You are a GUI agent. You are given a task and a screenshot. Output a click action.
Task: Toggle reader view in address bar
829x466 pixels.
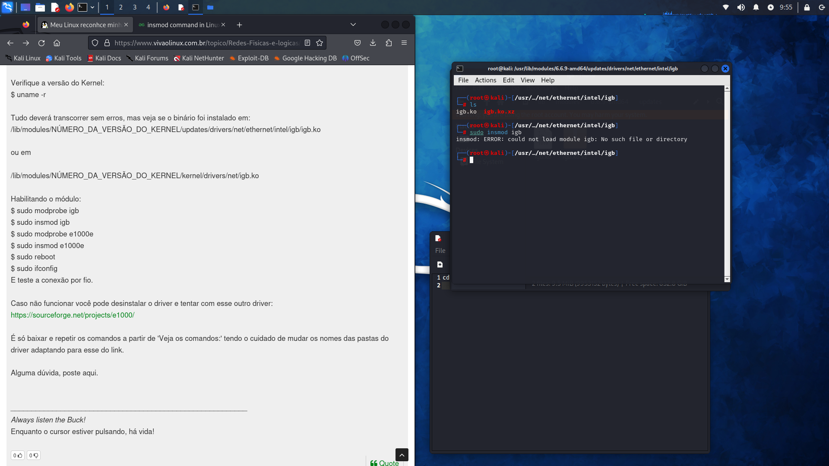tap(307, 43)
